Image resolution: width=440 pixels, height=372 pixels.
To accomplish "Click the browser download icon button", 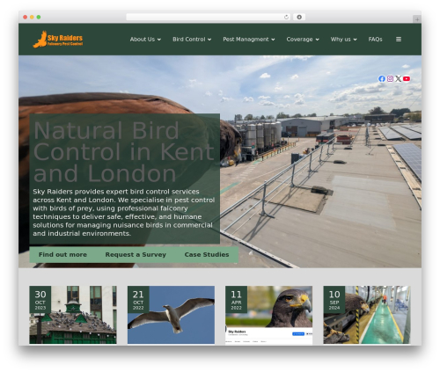I will [299, 17].
